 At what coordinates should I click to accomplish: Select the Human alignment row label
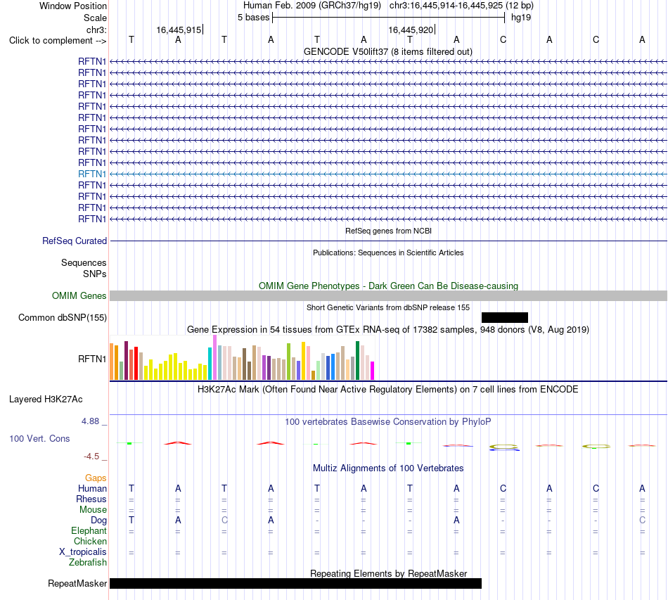tap(92, 488)
